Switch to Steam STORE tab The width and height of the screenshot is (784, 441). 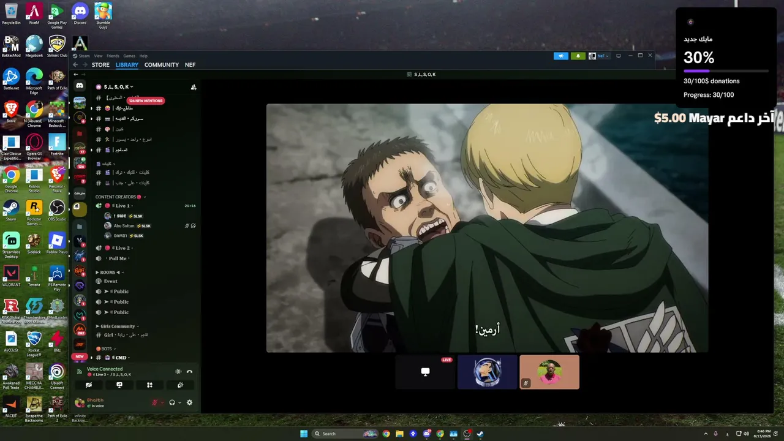(x=100, y=65)
